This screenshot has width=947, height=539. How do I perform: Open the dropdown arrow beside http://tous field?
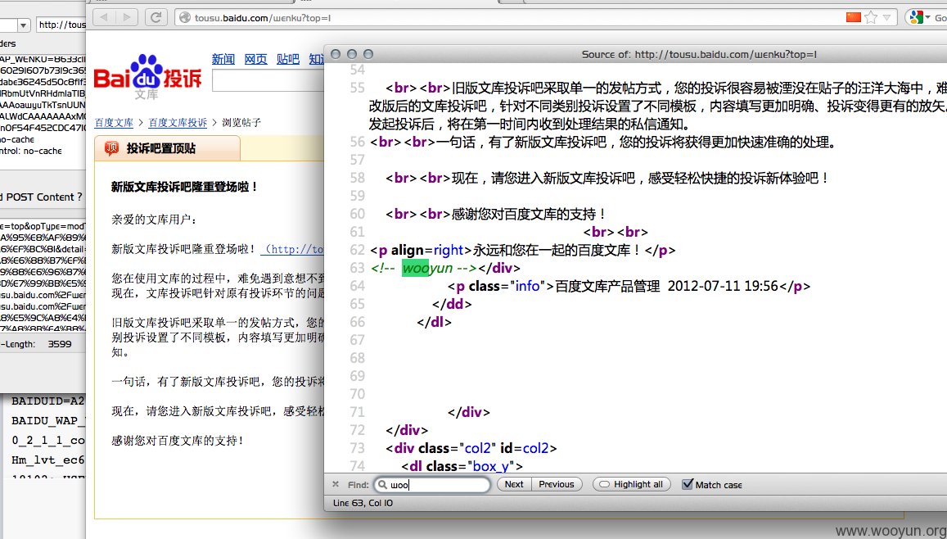24,25
